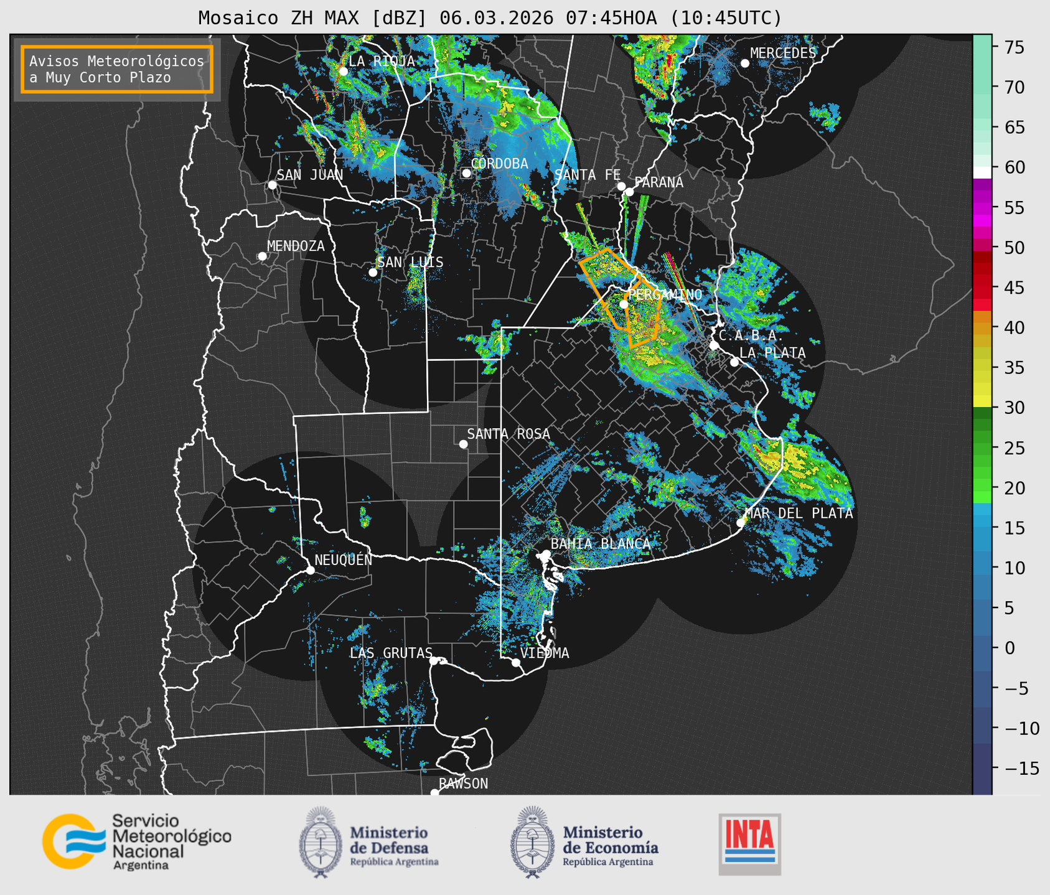This screenshot has height=895, width=1050.
Task: Click the Servicio Meteorológico Nacional logo
Action: [x=137, y=842]
